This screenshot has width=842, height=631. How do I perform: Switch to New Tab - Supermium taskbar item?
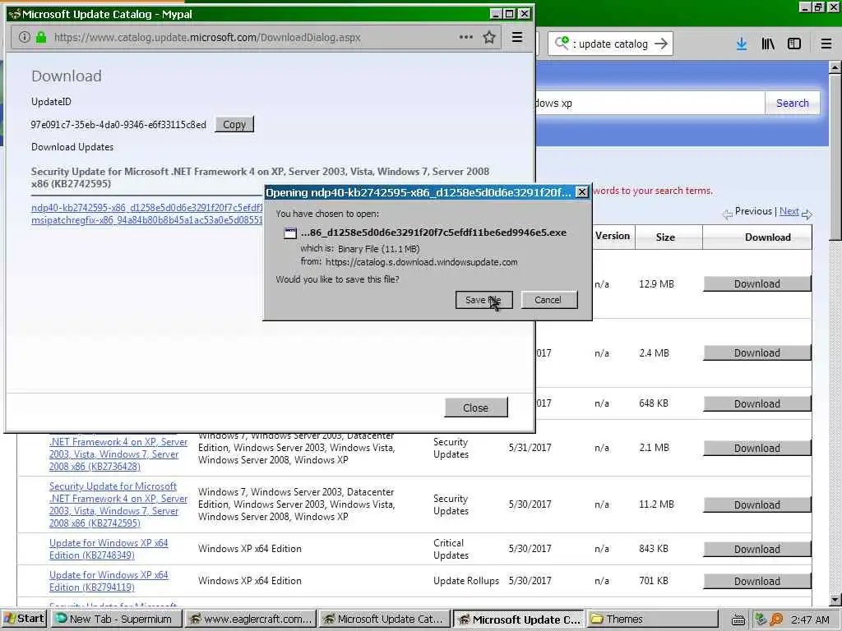point(116,619)
